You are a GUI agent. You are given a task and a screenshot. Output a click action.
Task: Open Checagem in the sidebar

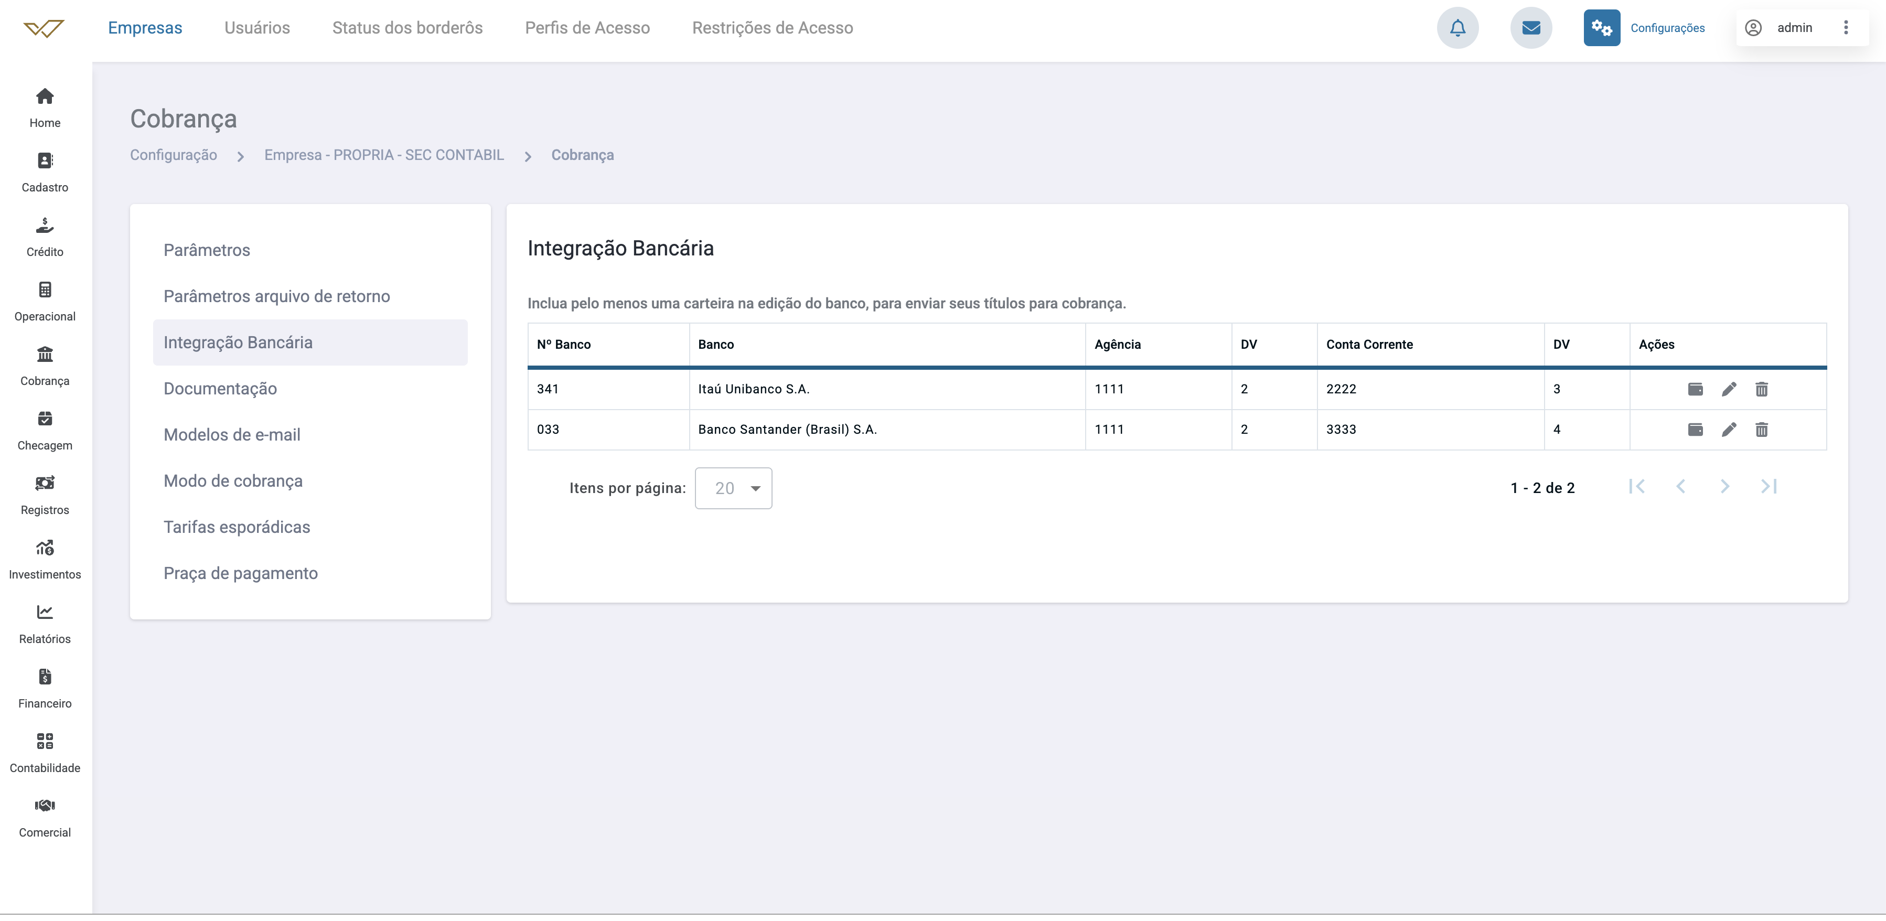(45, 430)
